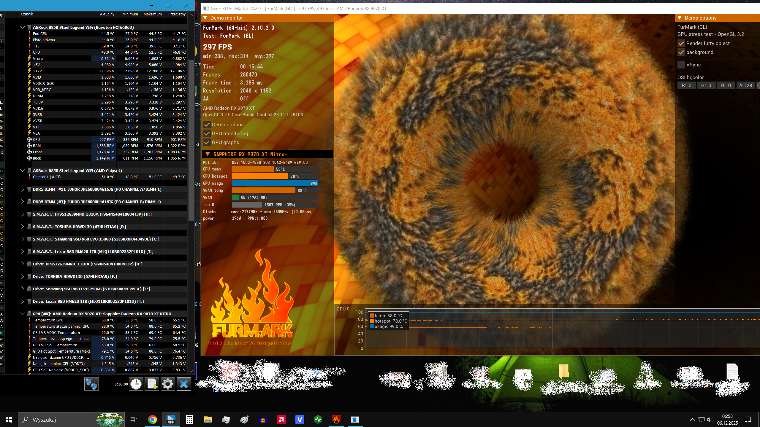The width and height of the screenshot is (760, 427).
Task: Open AMD Software from the taskbar
Action: tap(281, 420)
